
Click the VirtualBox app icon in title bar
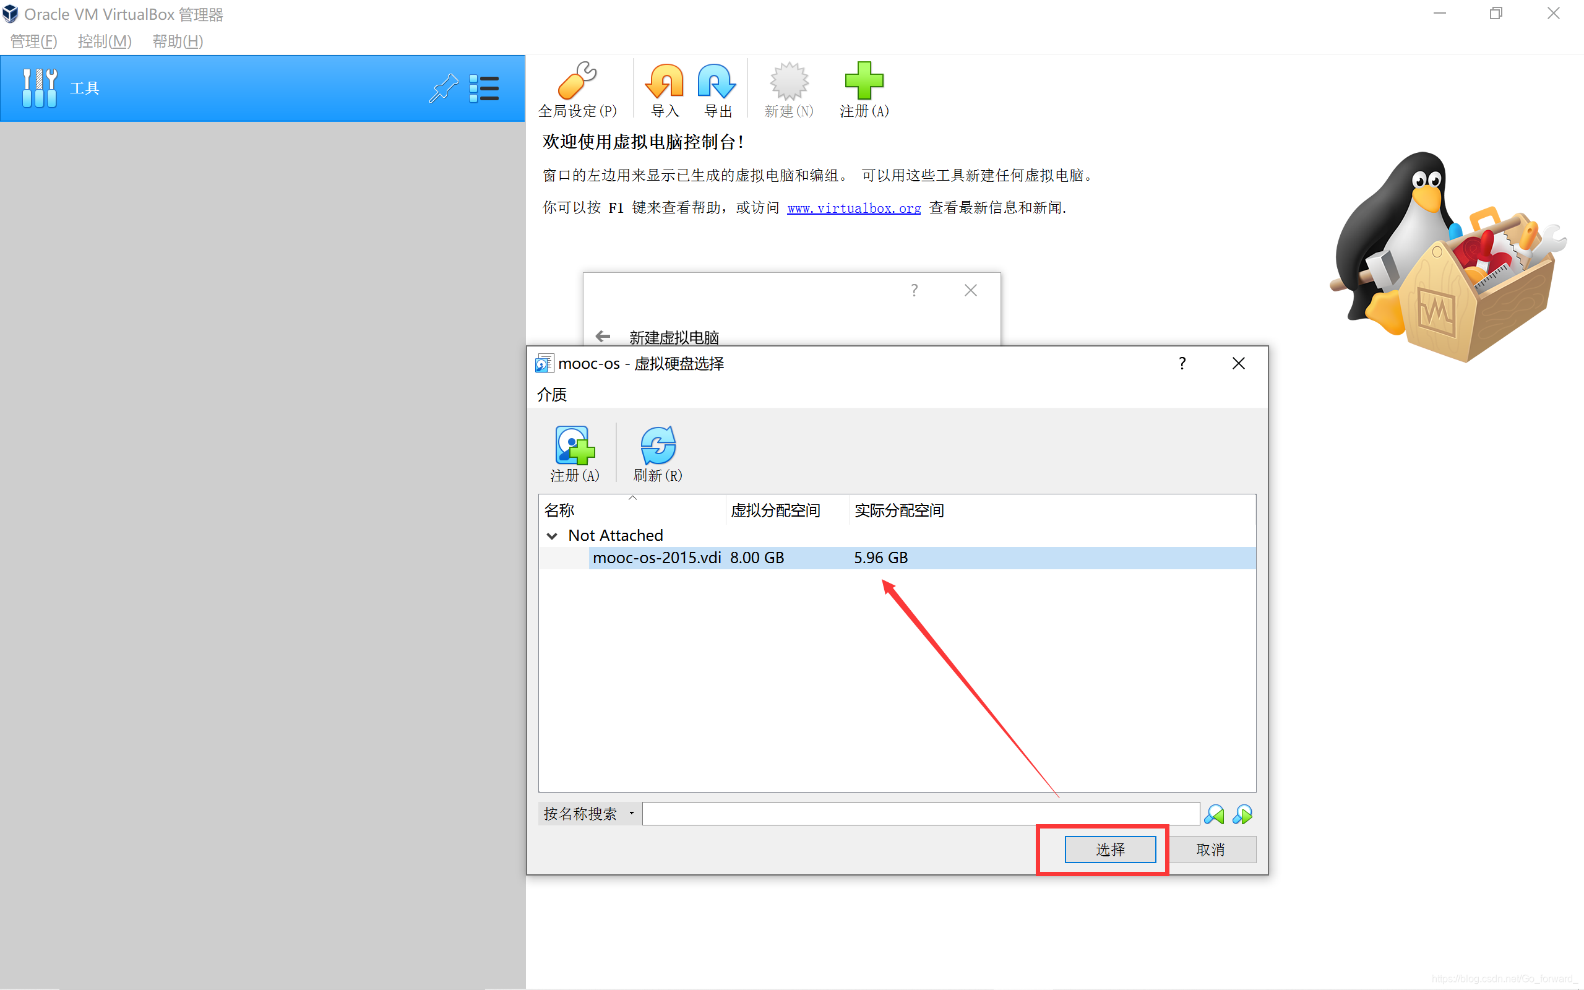click(x=11, y=14)
